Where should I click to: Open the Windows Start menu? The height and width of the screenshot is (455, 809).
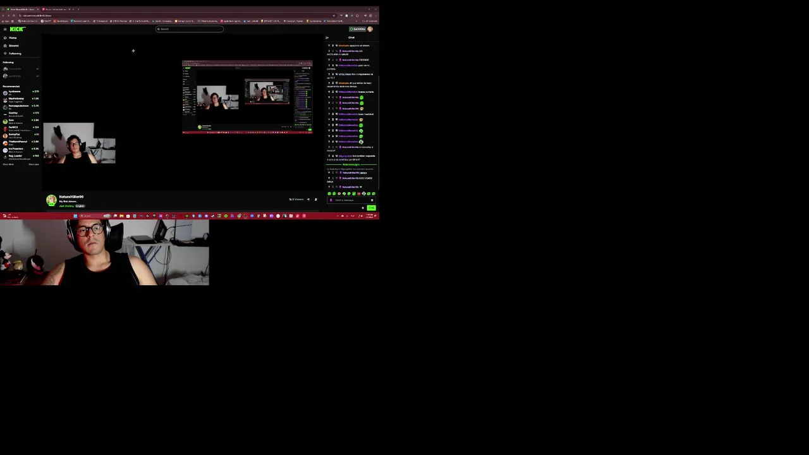point(75,216)
